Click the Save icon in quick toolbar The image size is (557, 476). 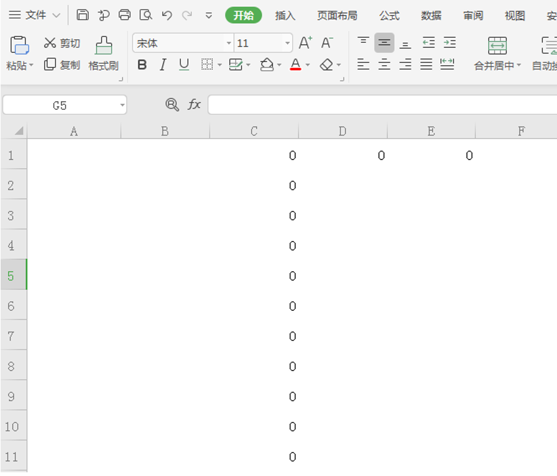83,16
